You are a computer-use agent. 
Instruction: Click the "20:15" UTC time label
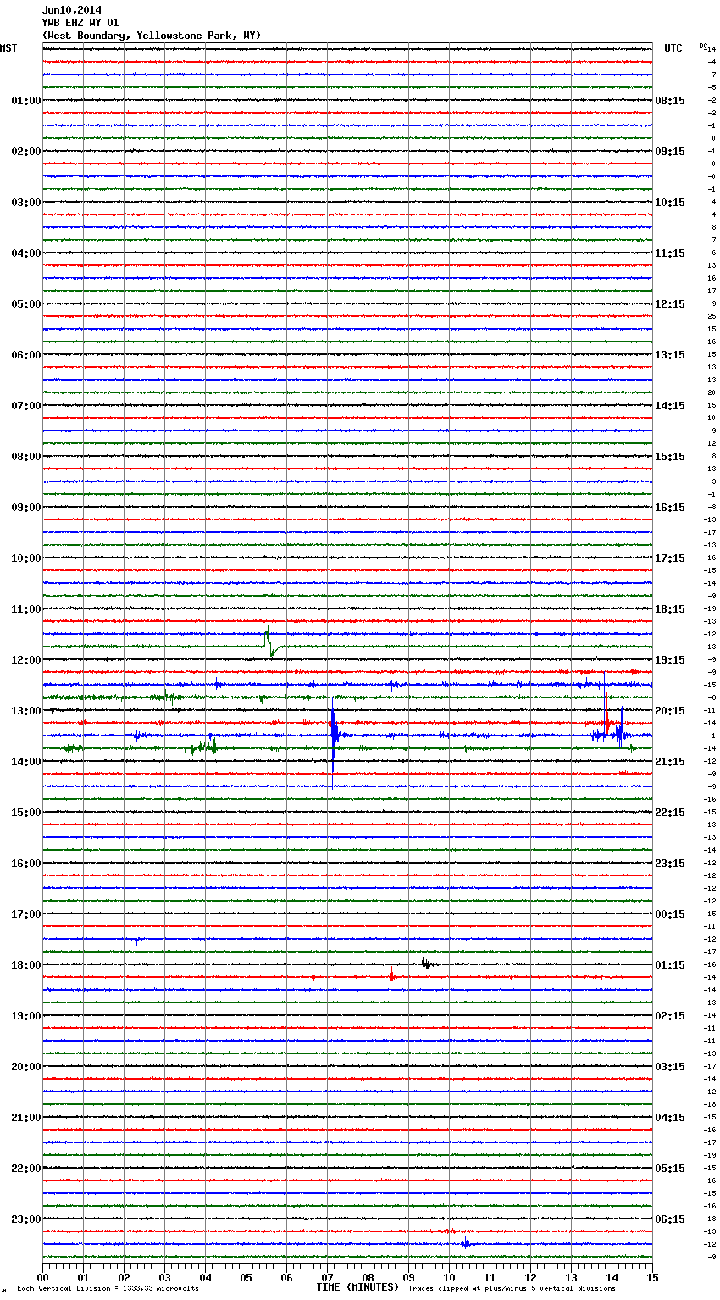(670, 711)
